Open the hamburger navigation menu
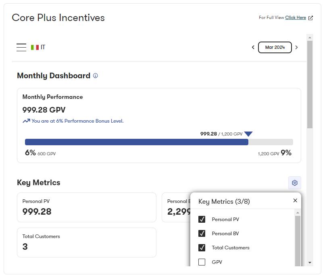The width and height of the screenshot is (329, 278). (x=21, y=47)
